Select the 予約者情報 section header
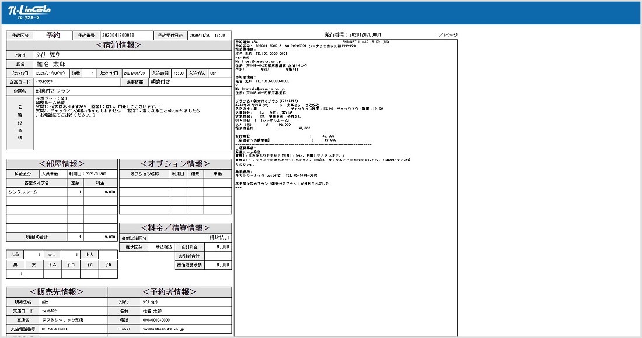642x338 pixels. (x=169, y=292)
